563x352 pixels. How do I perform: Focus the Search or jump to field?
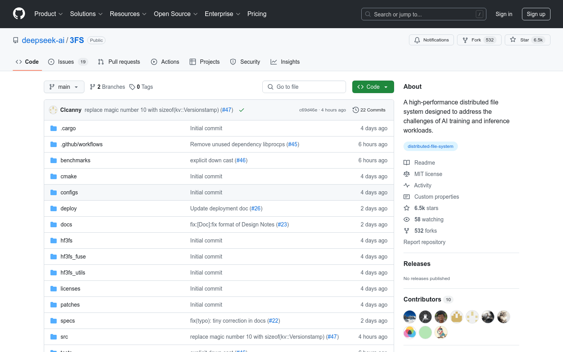click(424, 14)
